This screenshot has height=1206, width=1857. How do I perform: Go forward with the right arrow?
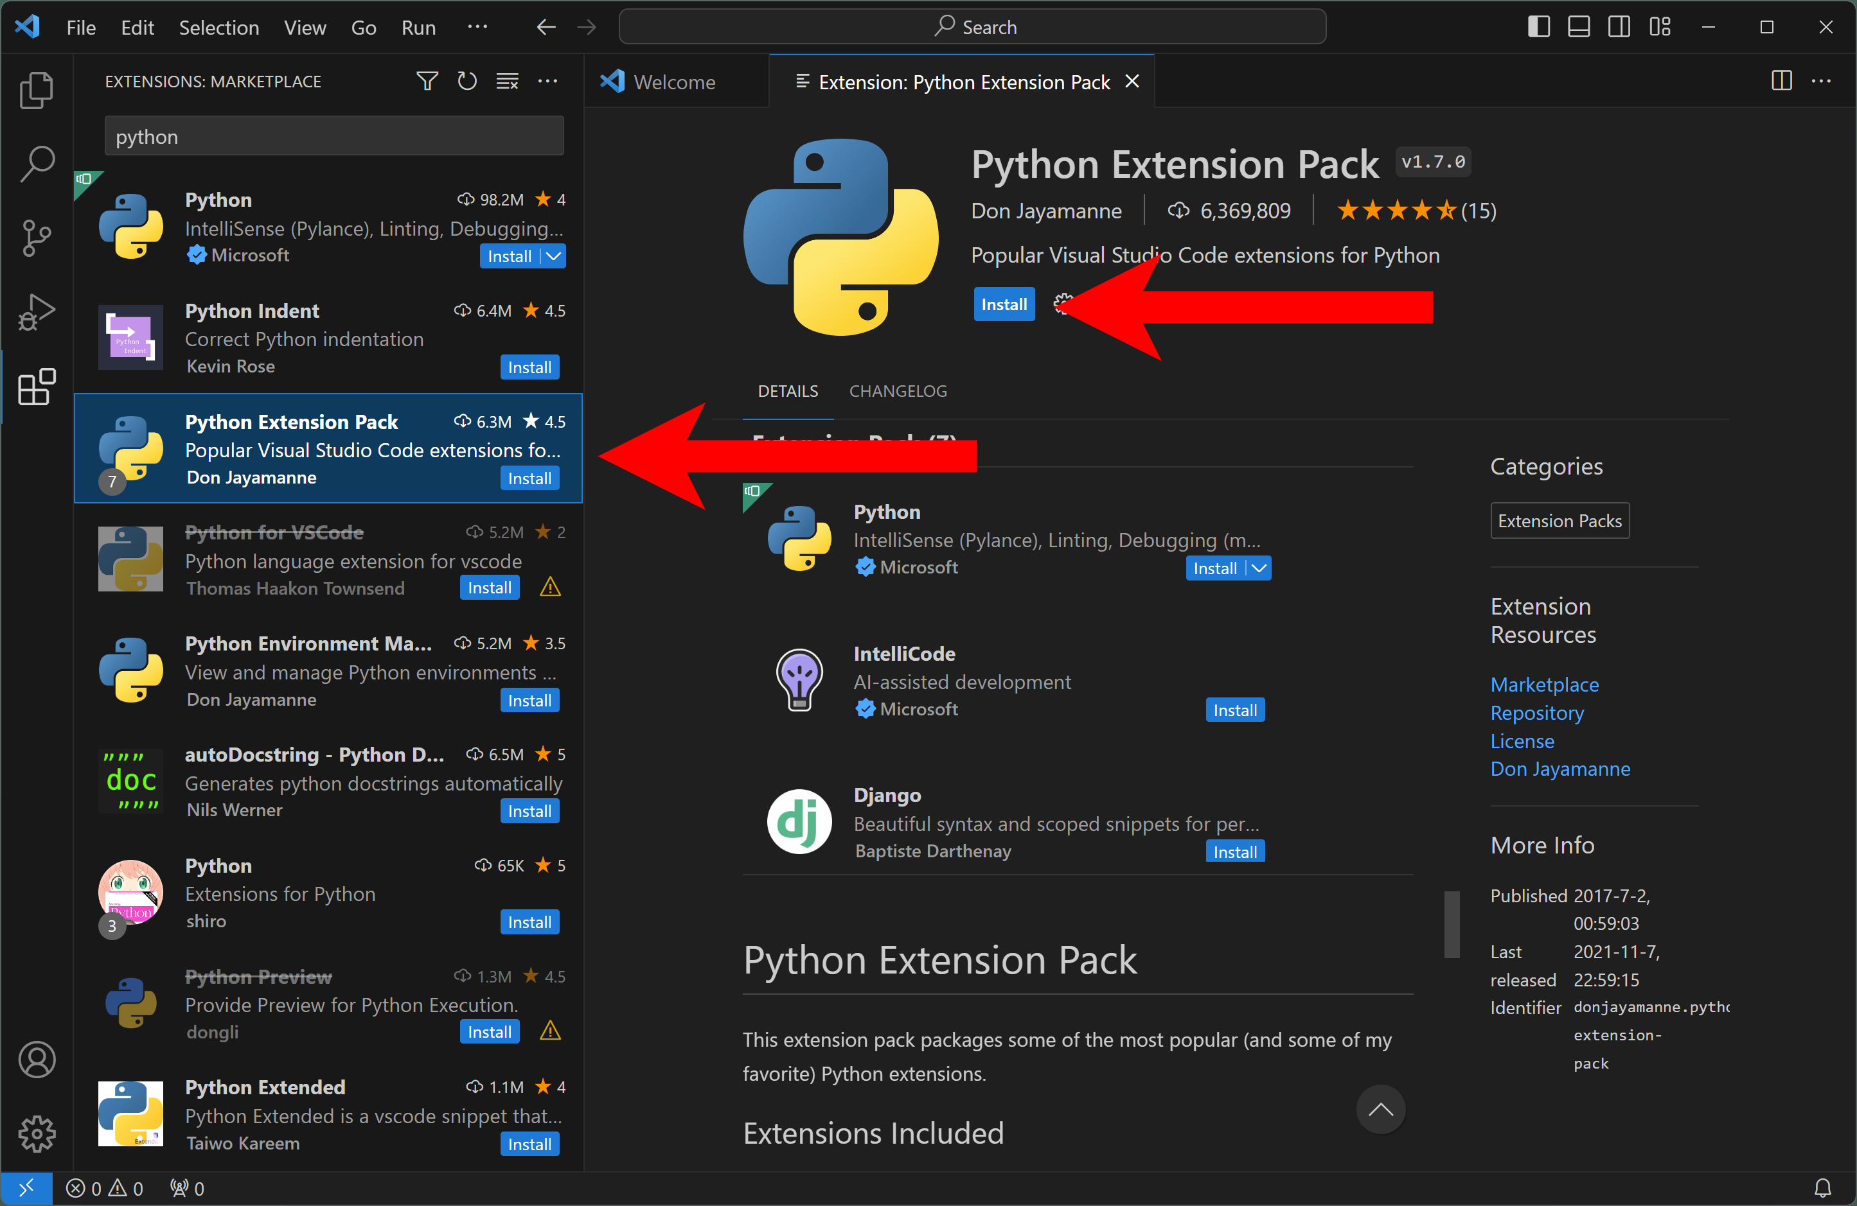(x=587, y=27)
